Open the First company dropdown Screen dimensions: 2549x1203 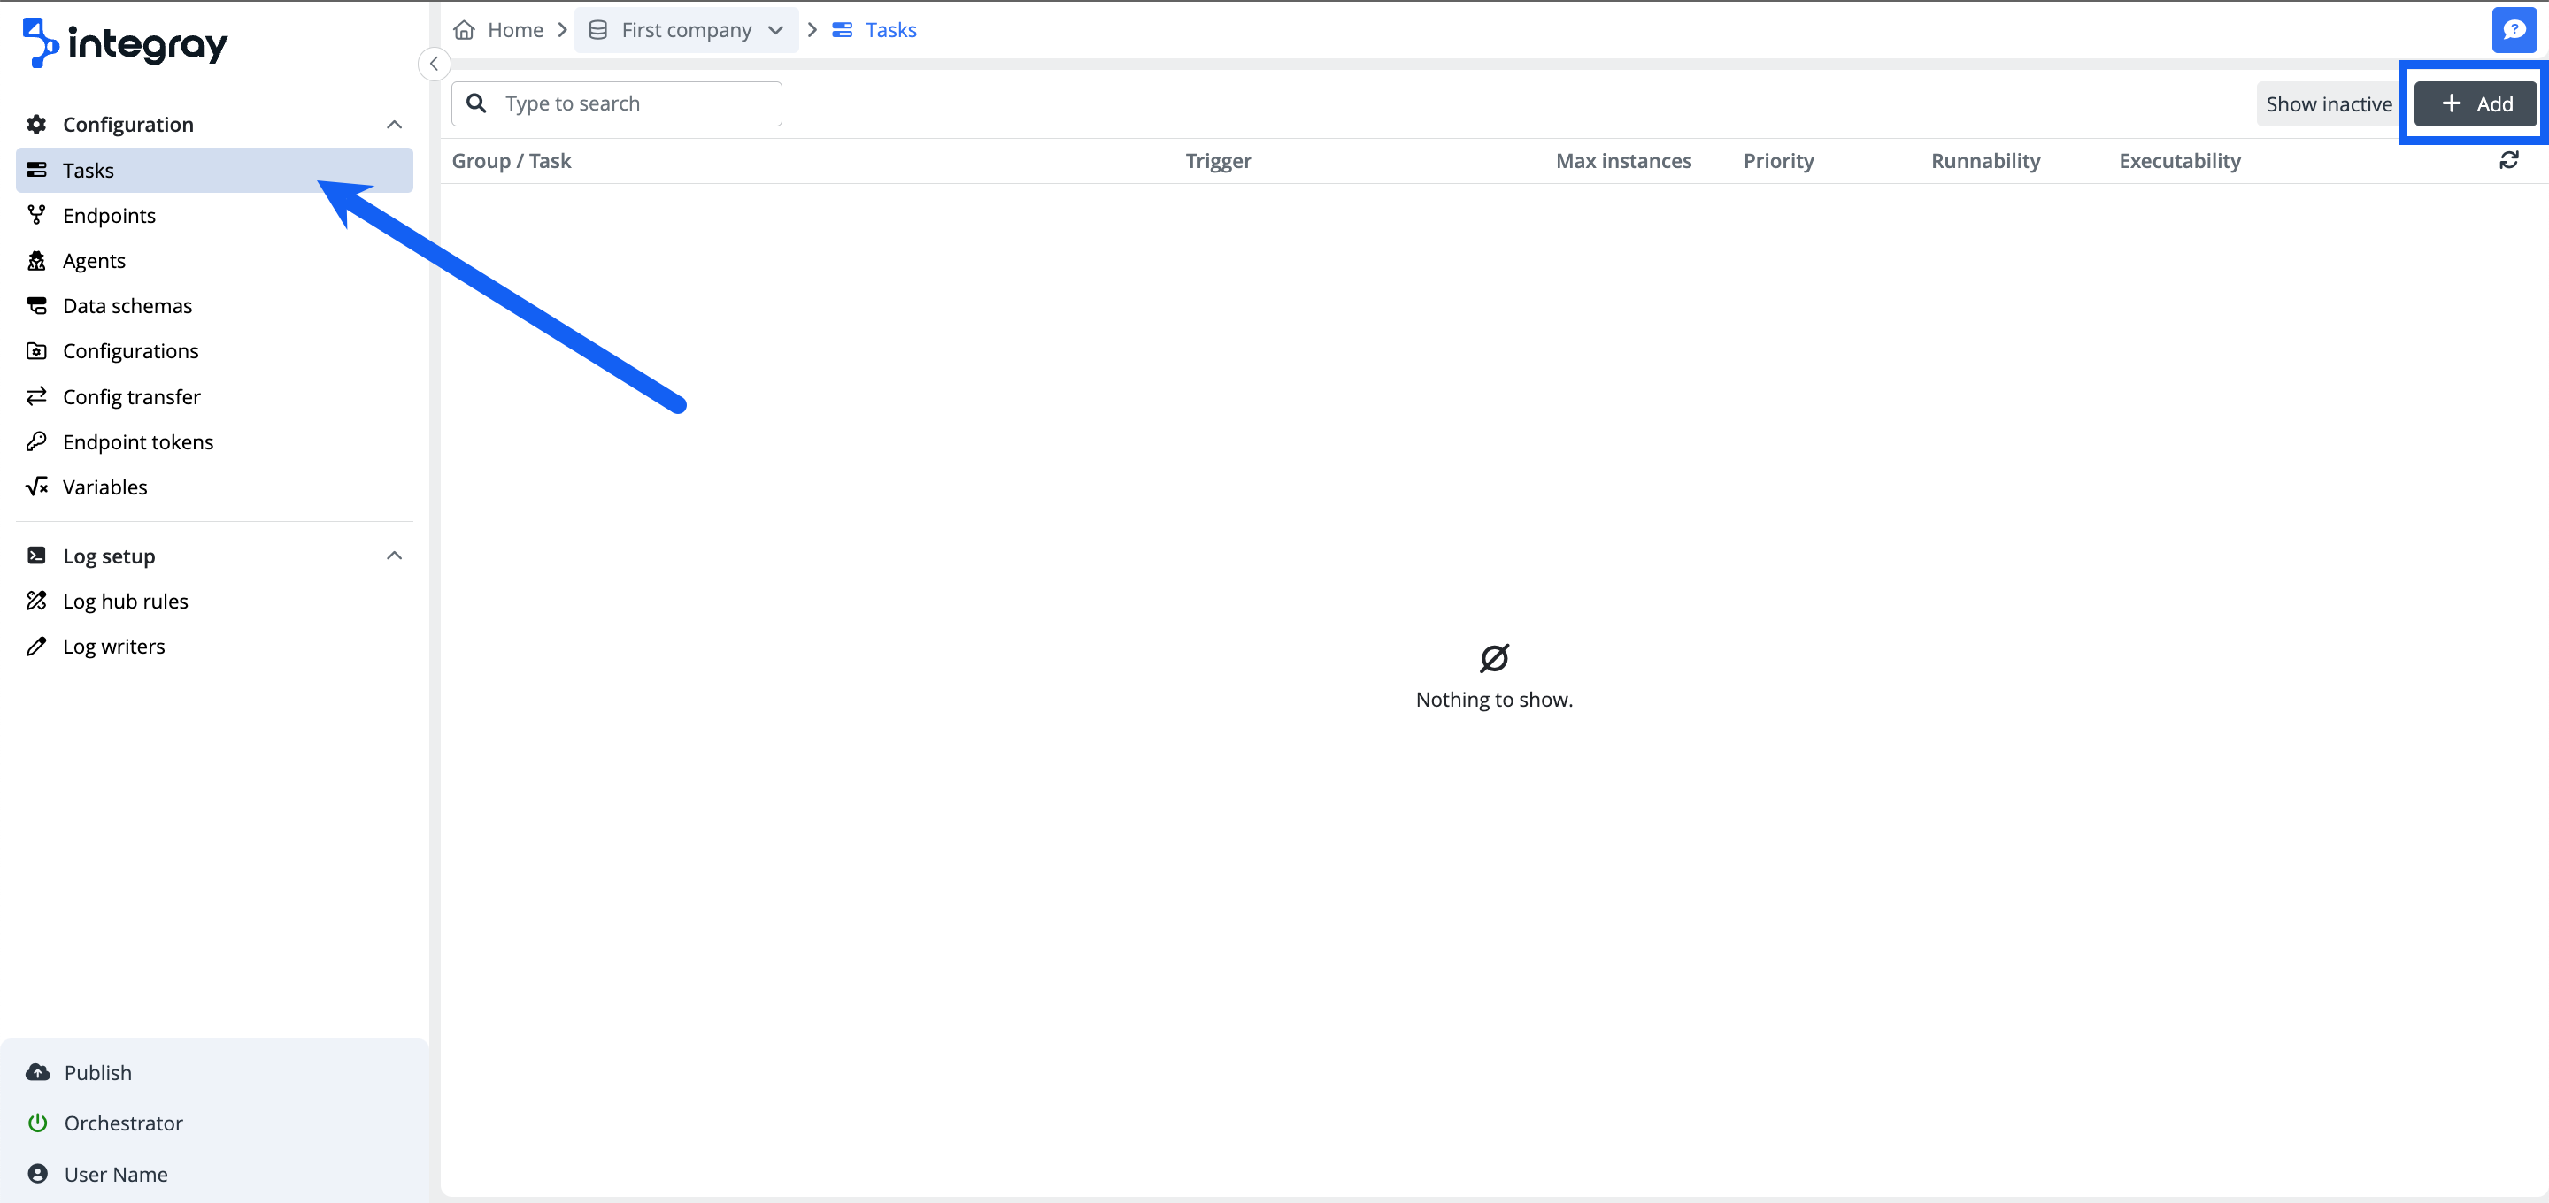[x=776, y=30]
